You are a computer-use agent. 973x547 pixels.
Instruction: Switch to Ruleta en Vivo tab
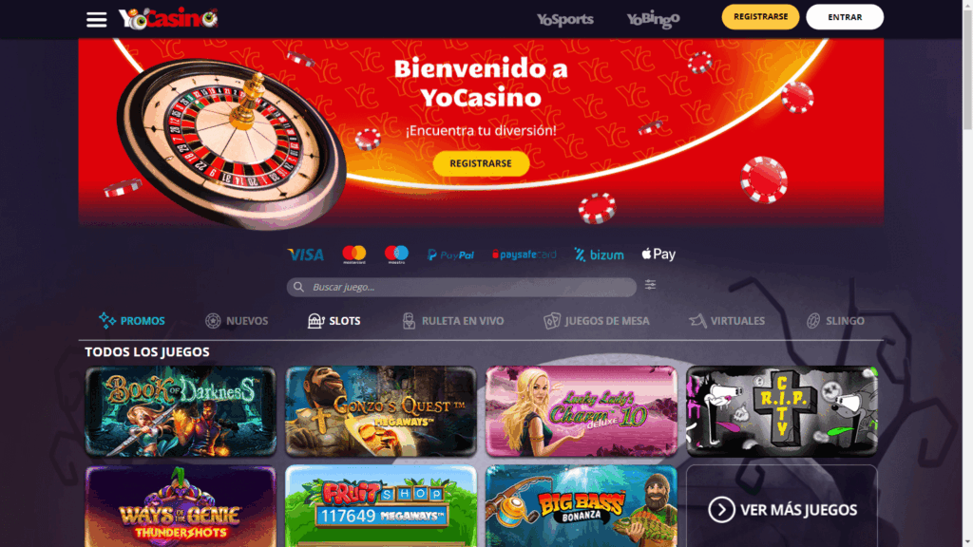click(452, 321)
